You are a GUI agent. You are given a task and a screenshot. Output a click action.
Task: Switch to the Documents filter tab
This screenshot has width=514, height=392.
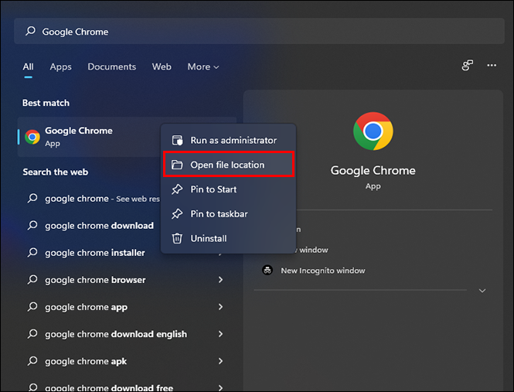click(x=111, y=67)
